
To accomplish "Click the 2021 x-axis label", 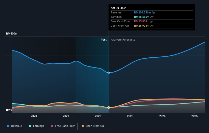I will (66, 116).
